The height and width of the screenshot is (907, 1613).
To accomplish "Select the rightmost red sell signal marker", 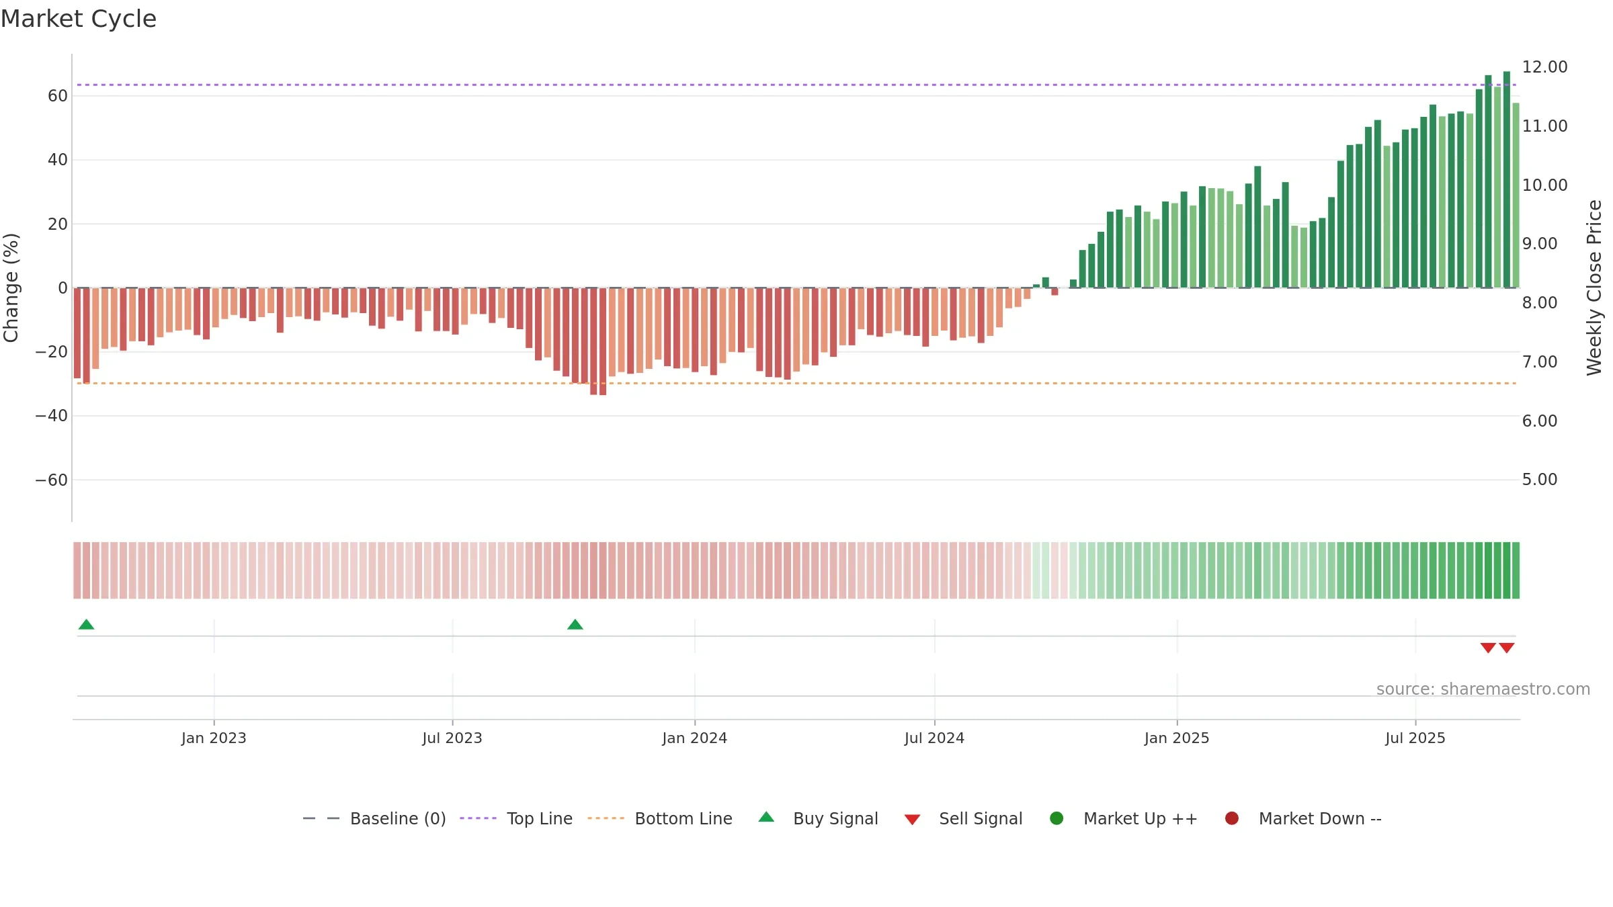I will 1507,648.
